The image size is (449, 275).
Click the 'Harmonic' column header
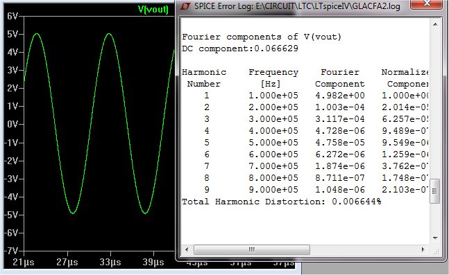(204, 72)
